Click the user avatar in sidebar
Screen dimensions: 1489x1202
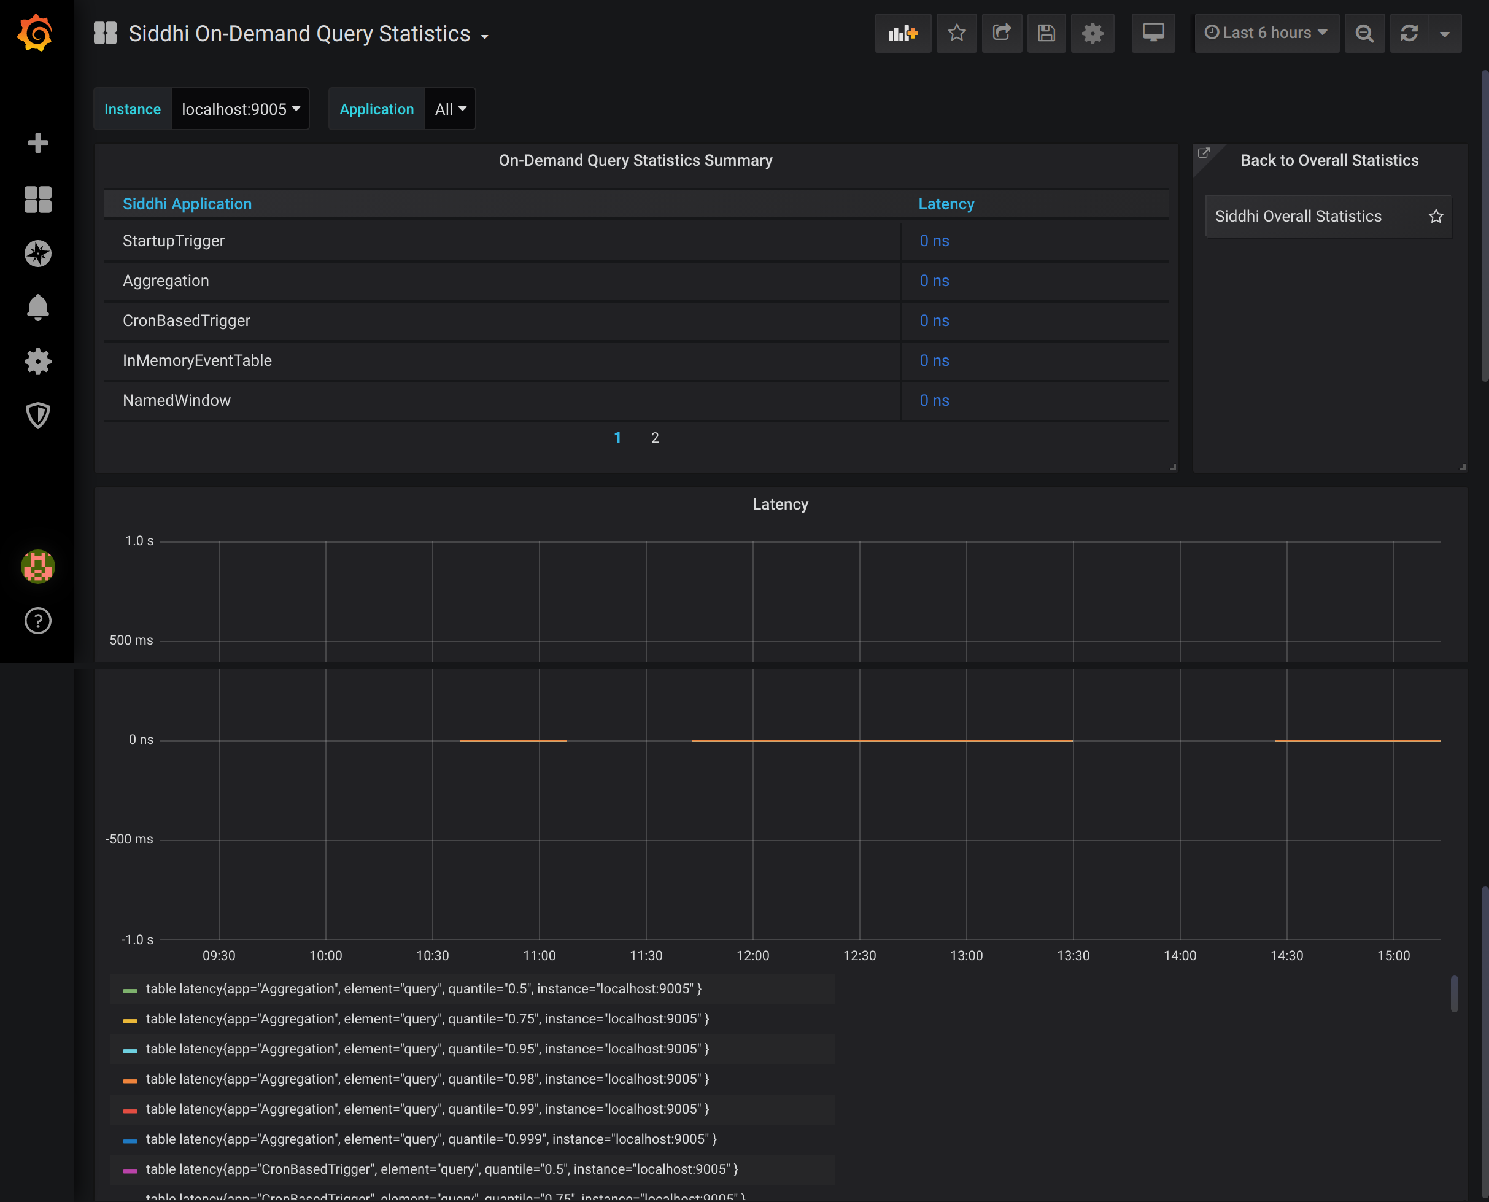[37, 567]
